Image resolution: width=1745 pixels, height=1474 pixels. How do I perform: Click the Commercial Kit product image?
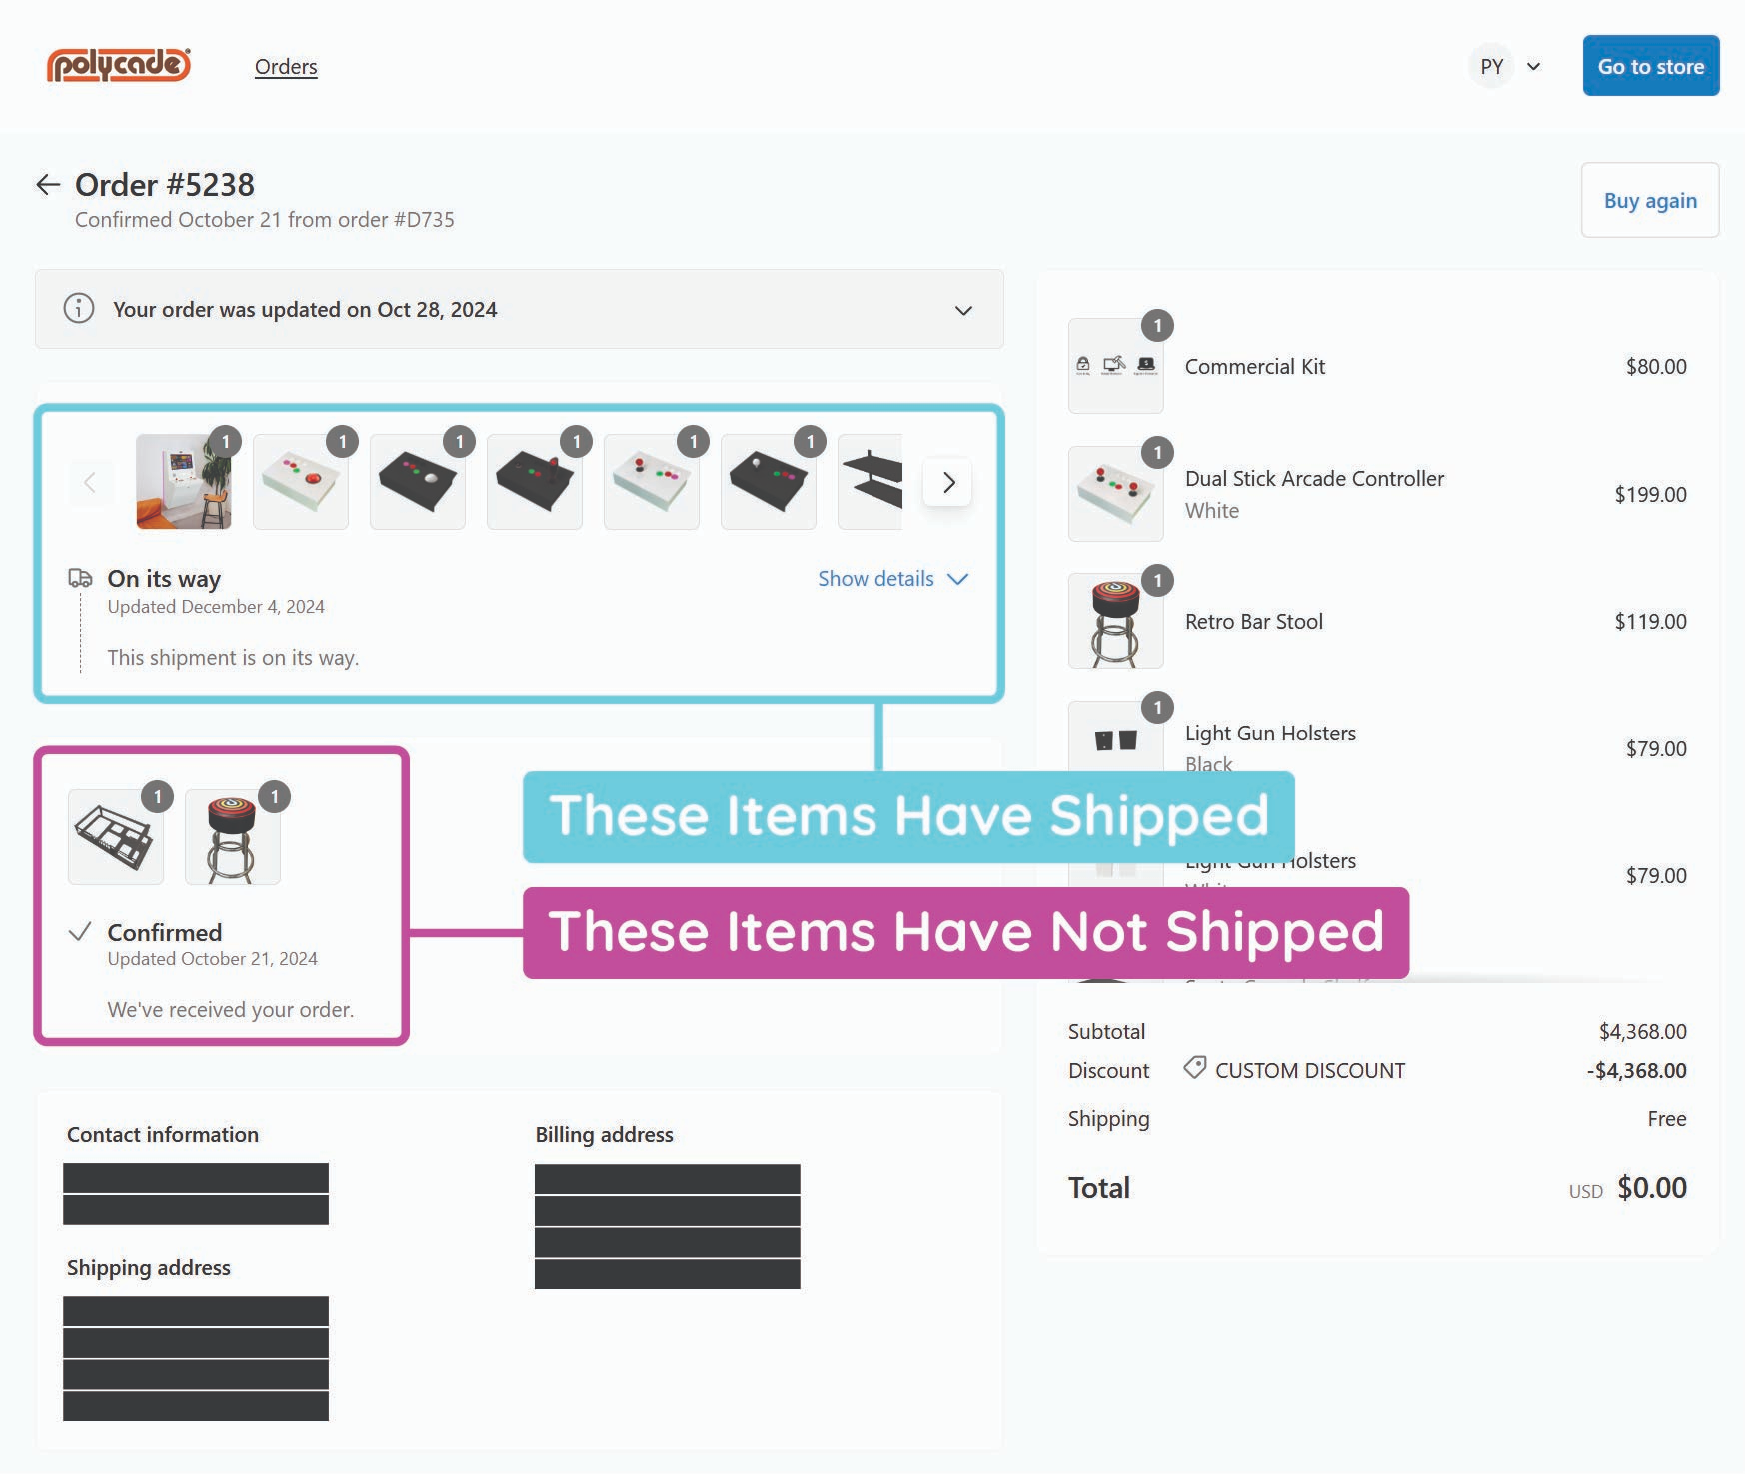[1115, 366]
